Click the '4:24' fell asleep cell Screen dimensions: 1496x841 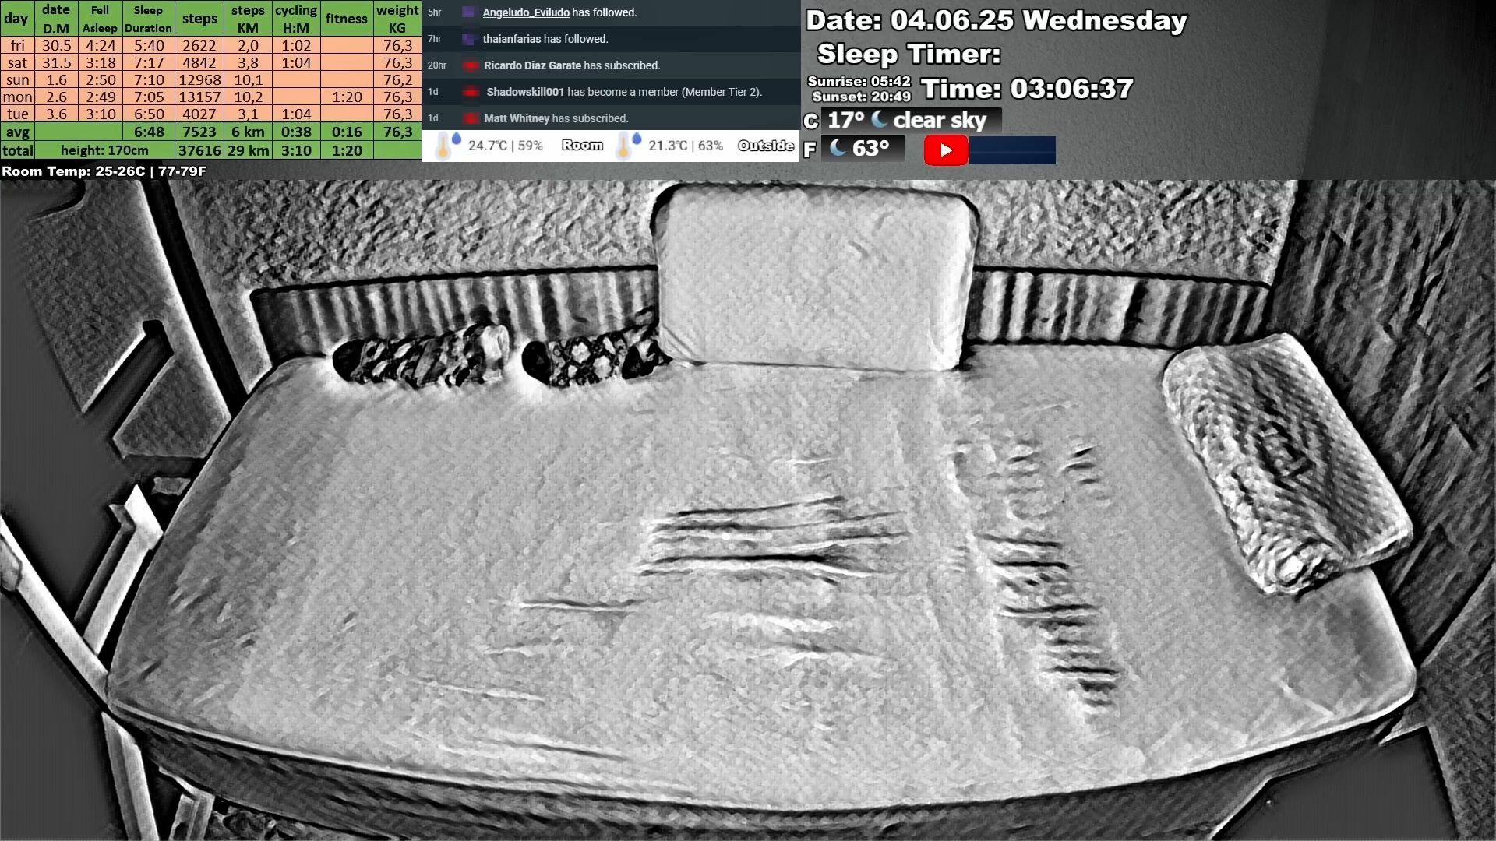click(x=101, y=45)
